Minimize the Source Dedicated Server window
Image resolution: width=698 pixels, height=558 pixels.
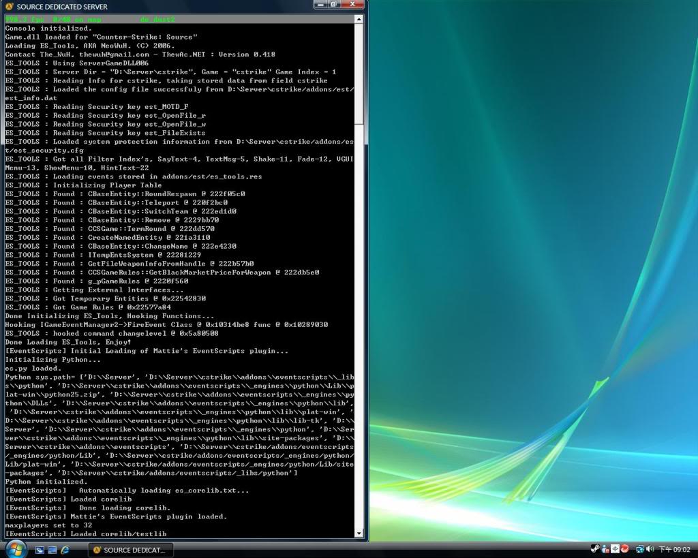pos(320,5)
